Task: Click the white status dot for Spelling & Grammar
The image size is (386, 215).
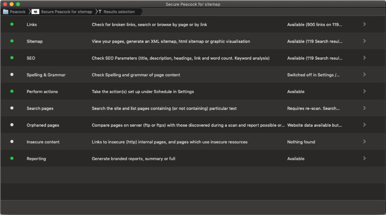Action: click(x=12, y=75)
